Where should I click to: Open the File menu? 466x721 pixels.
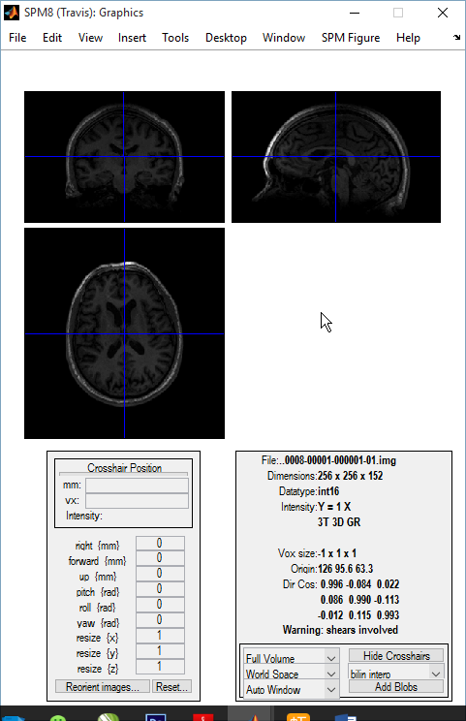tap(17, 38)
